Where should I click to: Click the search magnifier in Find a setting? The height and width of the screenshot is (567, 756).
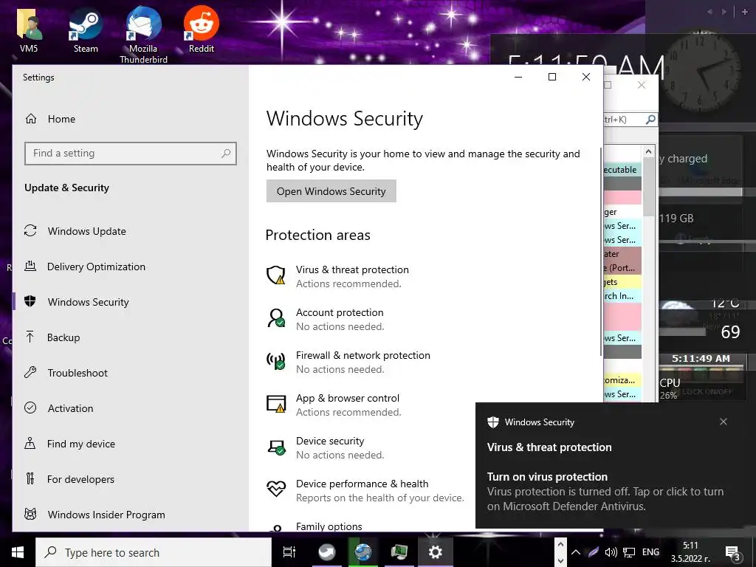pyautogui.click(x=226, y=154)
